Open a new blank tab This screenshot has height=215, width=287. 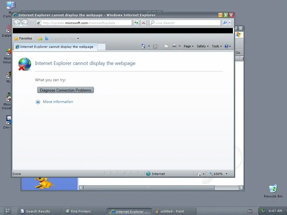[101, 47]
